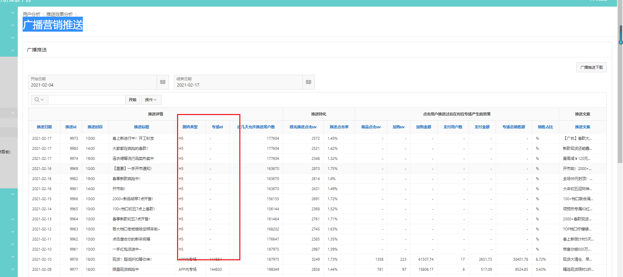This screenshot has width=623, height=277.
Task: Click title cell 春季新款疯抢中!
Action: pos(126,179)
